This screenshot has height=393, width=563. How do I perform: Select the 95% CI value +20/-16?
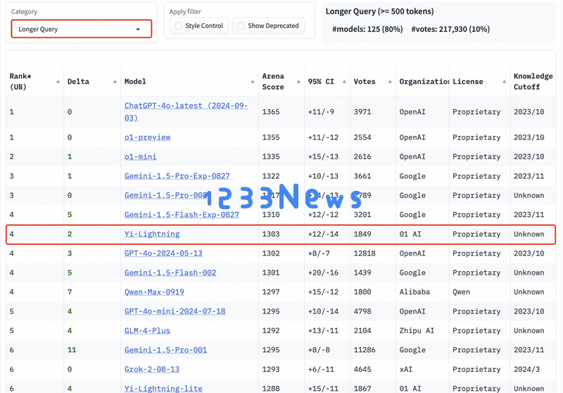(323, 273)
